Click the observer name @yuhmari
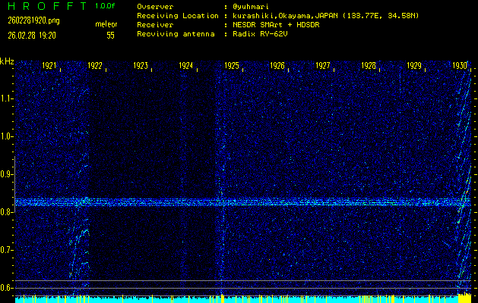 point(251,7)
